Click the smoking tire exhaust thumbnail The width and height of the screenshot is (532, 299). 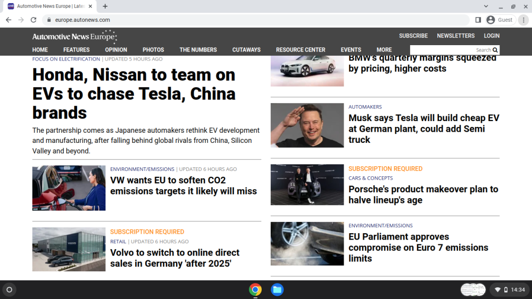click(307, 243)
